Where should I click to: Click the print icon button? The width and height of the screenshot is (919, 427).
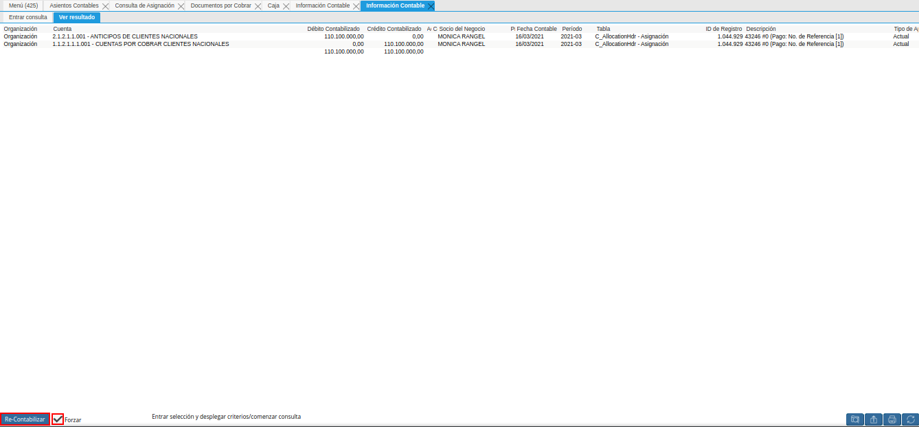pyautogui.click(x=892, y=419)
